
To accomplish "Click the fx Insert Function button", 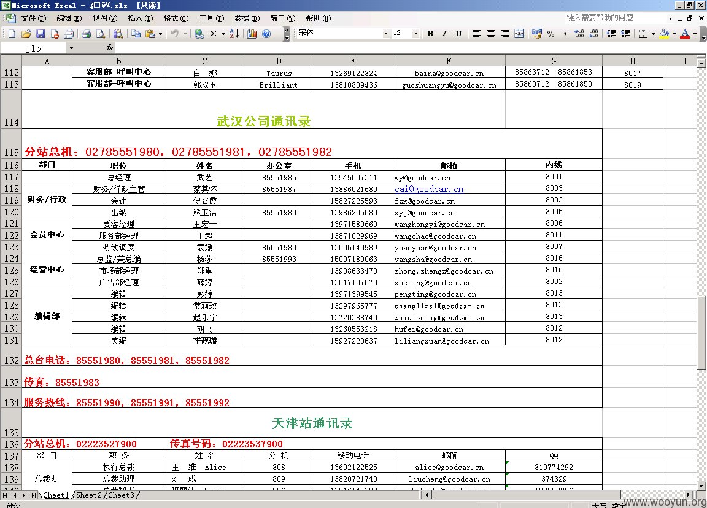I will pyautogui.click(x=110, y=47).
